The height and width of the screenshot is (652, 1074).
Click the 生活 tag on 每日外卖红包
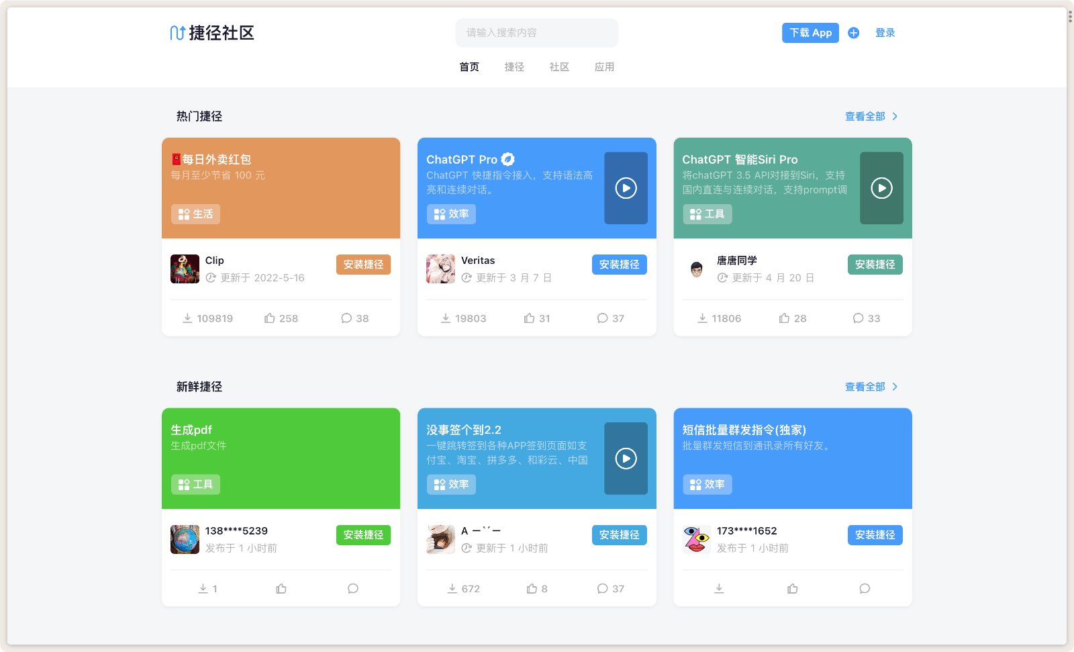[195, 214]
